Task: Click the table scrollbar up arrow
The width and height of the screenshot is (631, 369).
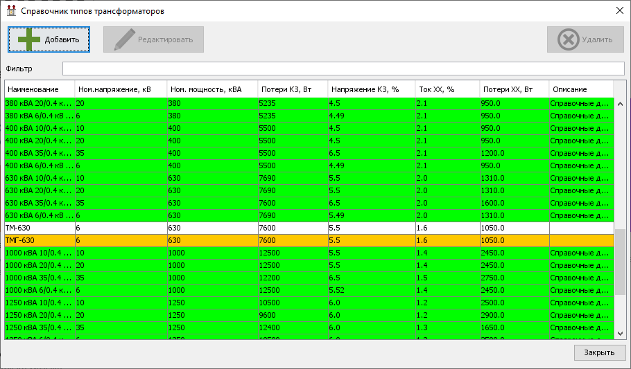Action: [x=620, y=104]
